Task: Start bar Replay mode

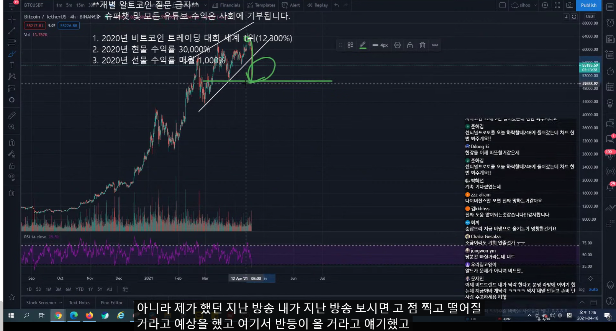Action: [318, 5]
